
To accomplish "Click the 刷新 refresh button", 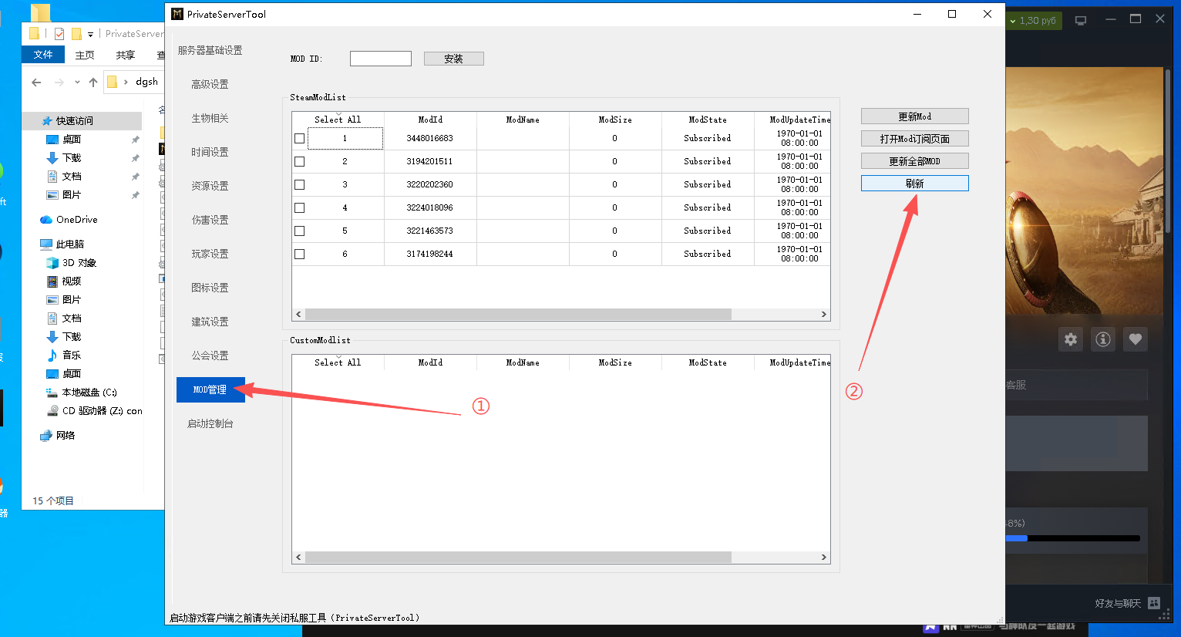I will pos(914,184).
